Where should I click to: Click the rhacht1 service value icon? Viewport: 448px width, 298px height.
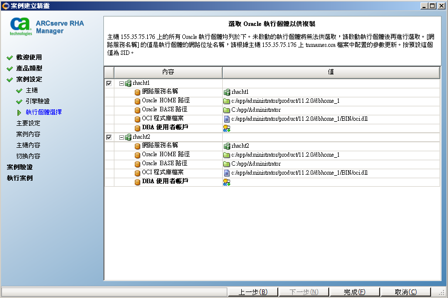227,92
